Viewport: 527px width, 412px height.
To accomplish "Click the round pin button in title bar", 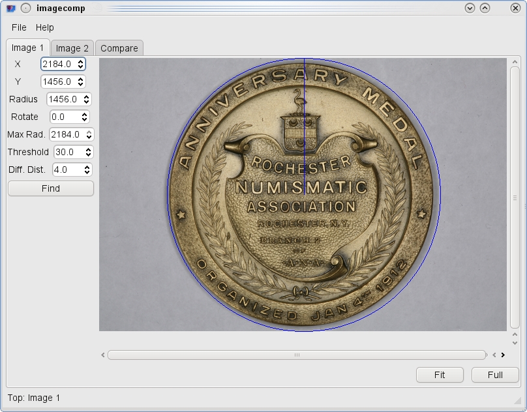I will [26, 8].
